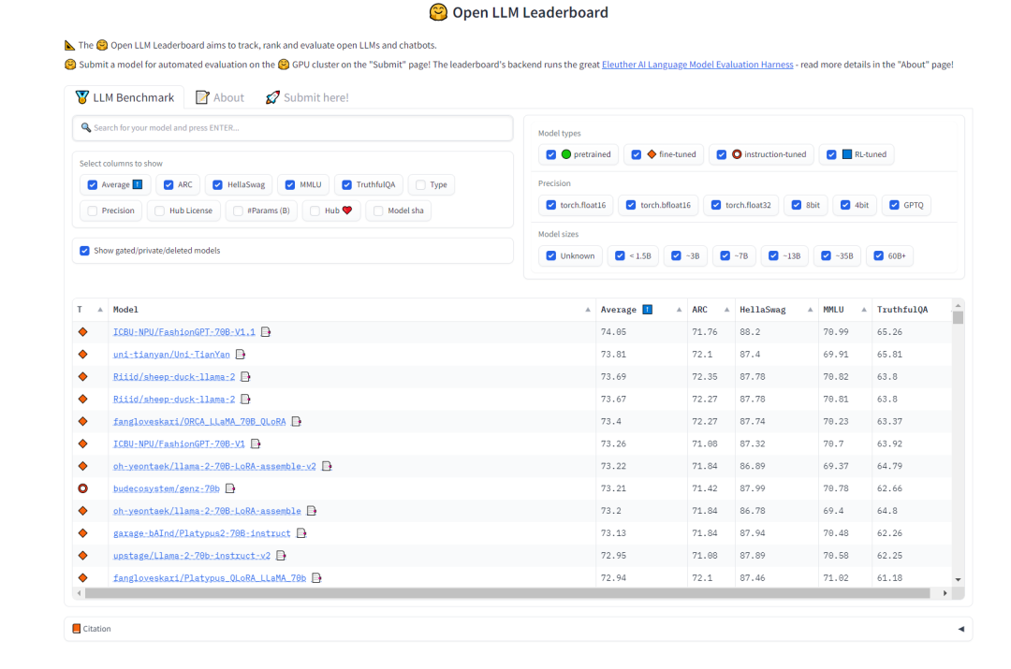1011x669 pixels.
Task: Click the orange Citation book icon
Action: 76,629
